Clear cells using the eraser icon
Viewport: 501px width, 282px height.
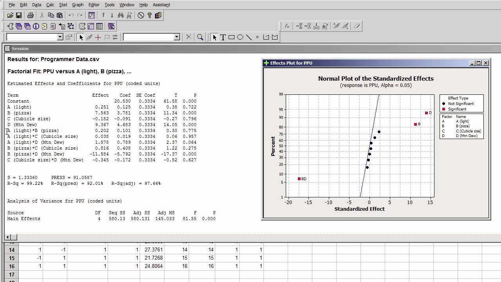pos(357,26)
